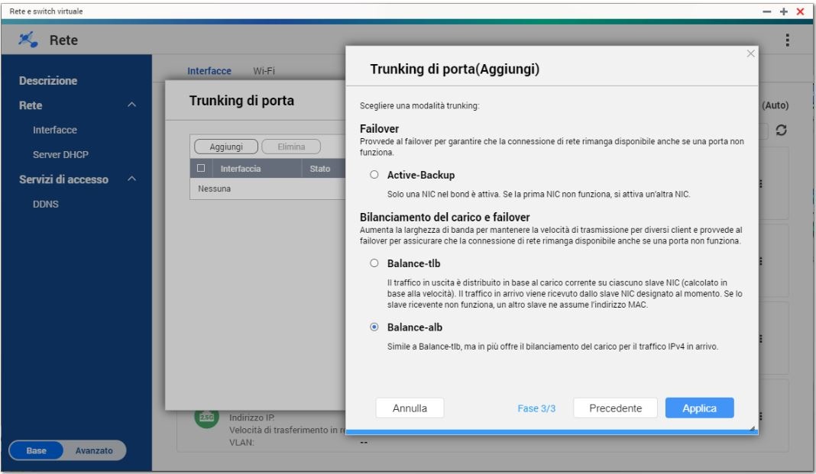Click the green 2.5G adapter icon
Screen dimensions: 816x474
coord(206,418)
